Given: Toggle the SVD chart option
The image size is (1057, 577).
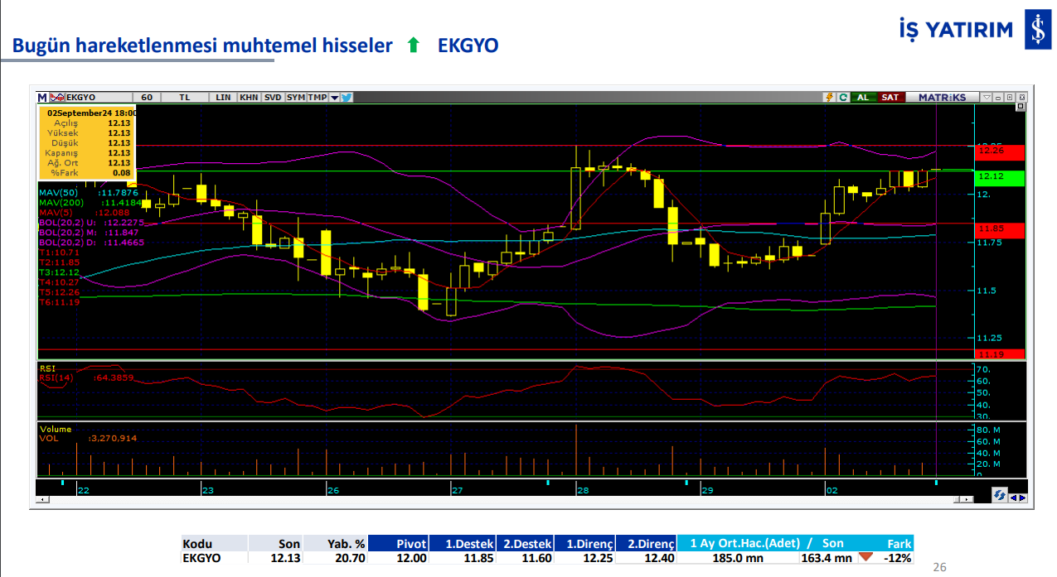Looking at the screenshot, I should click(x=272, y=97).
